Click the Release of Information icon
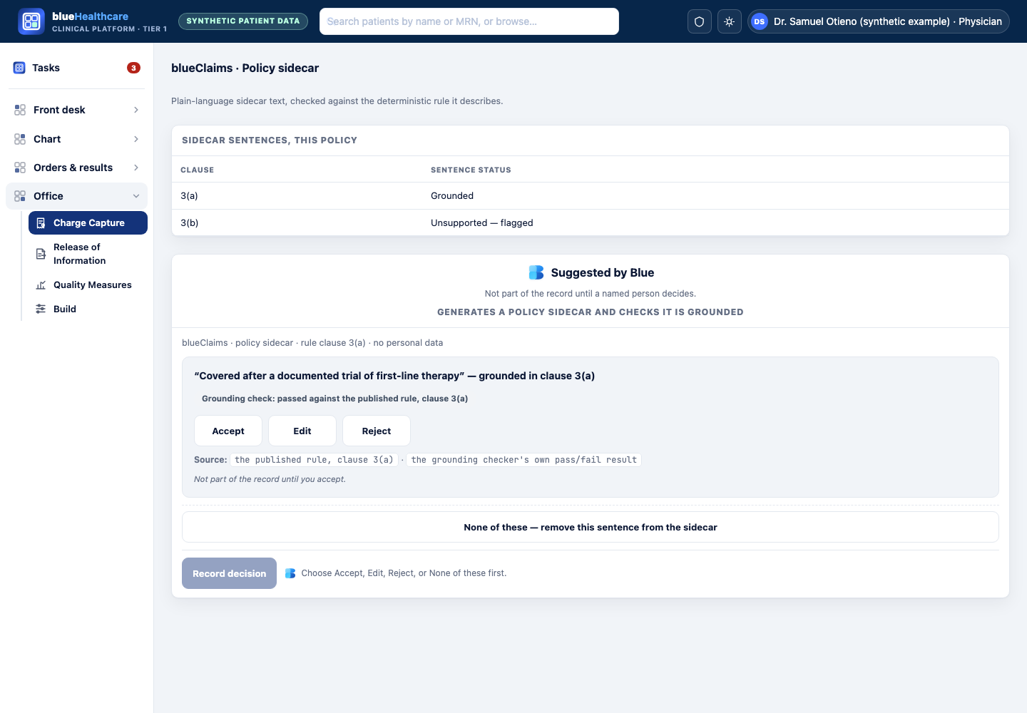Viewport: 1027px width, 713px height. (41, 254)
